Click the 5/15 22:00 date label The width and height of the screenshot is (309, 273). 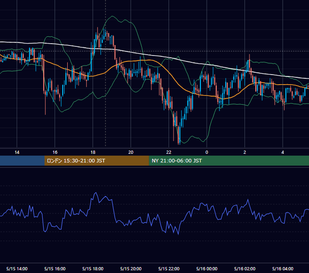pyautogui.click(x=169, y=268)
